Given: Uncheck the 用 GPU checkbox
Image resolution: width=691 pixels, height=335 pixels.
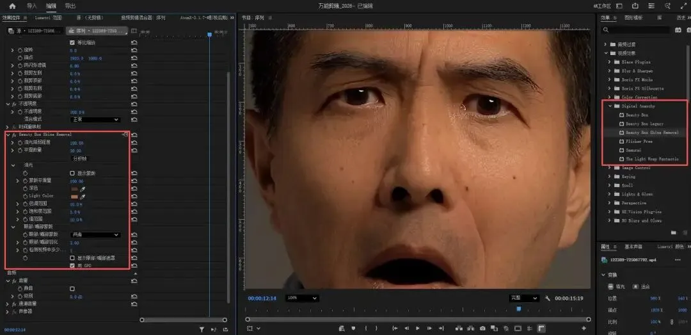Looking at the screenshot, I should tap(72, 265).
